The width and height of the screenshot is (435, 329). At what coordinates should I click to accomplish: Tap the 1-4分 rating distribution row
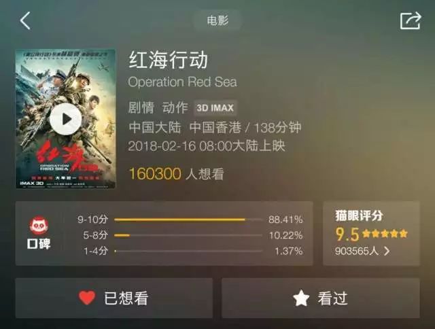coord(190,251)
